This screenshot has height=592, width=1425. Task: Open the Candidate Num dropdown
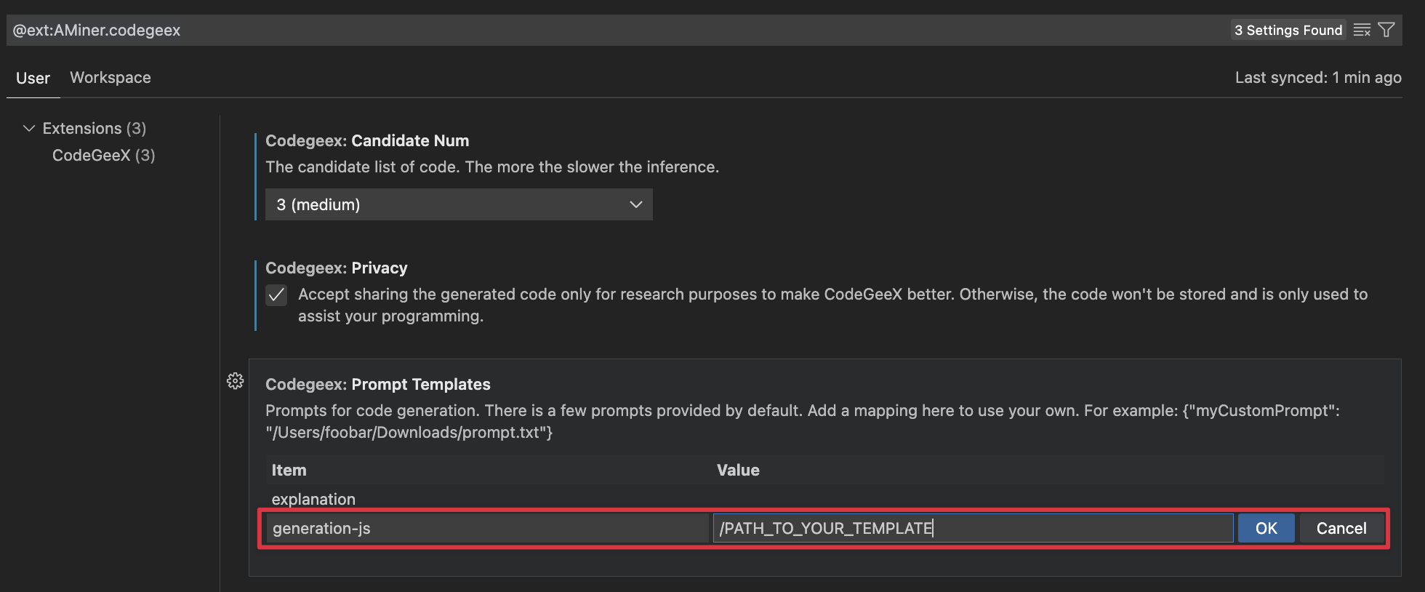pos(459,204)
